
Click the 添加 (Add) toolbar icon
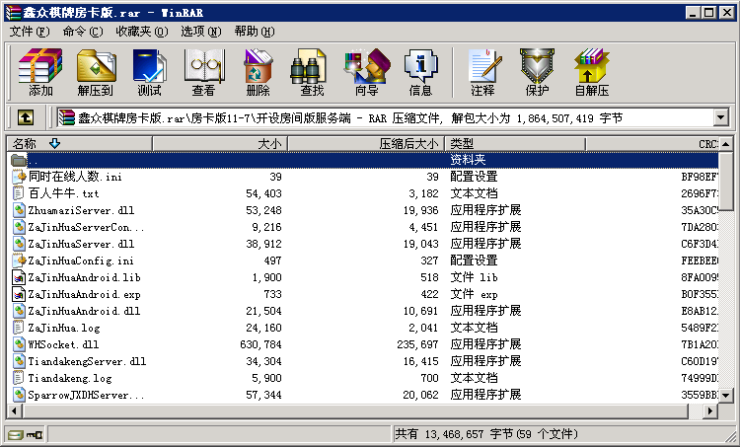coord(40,73)
